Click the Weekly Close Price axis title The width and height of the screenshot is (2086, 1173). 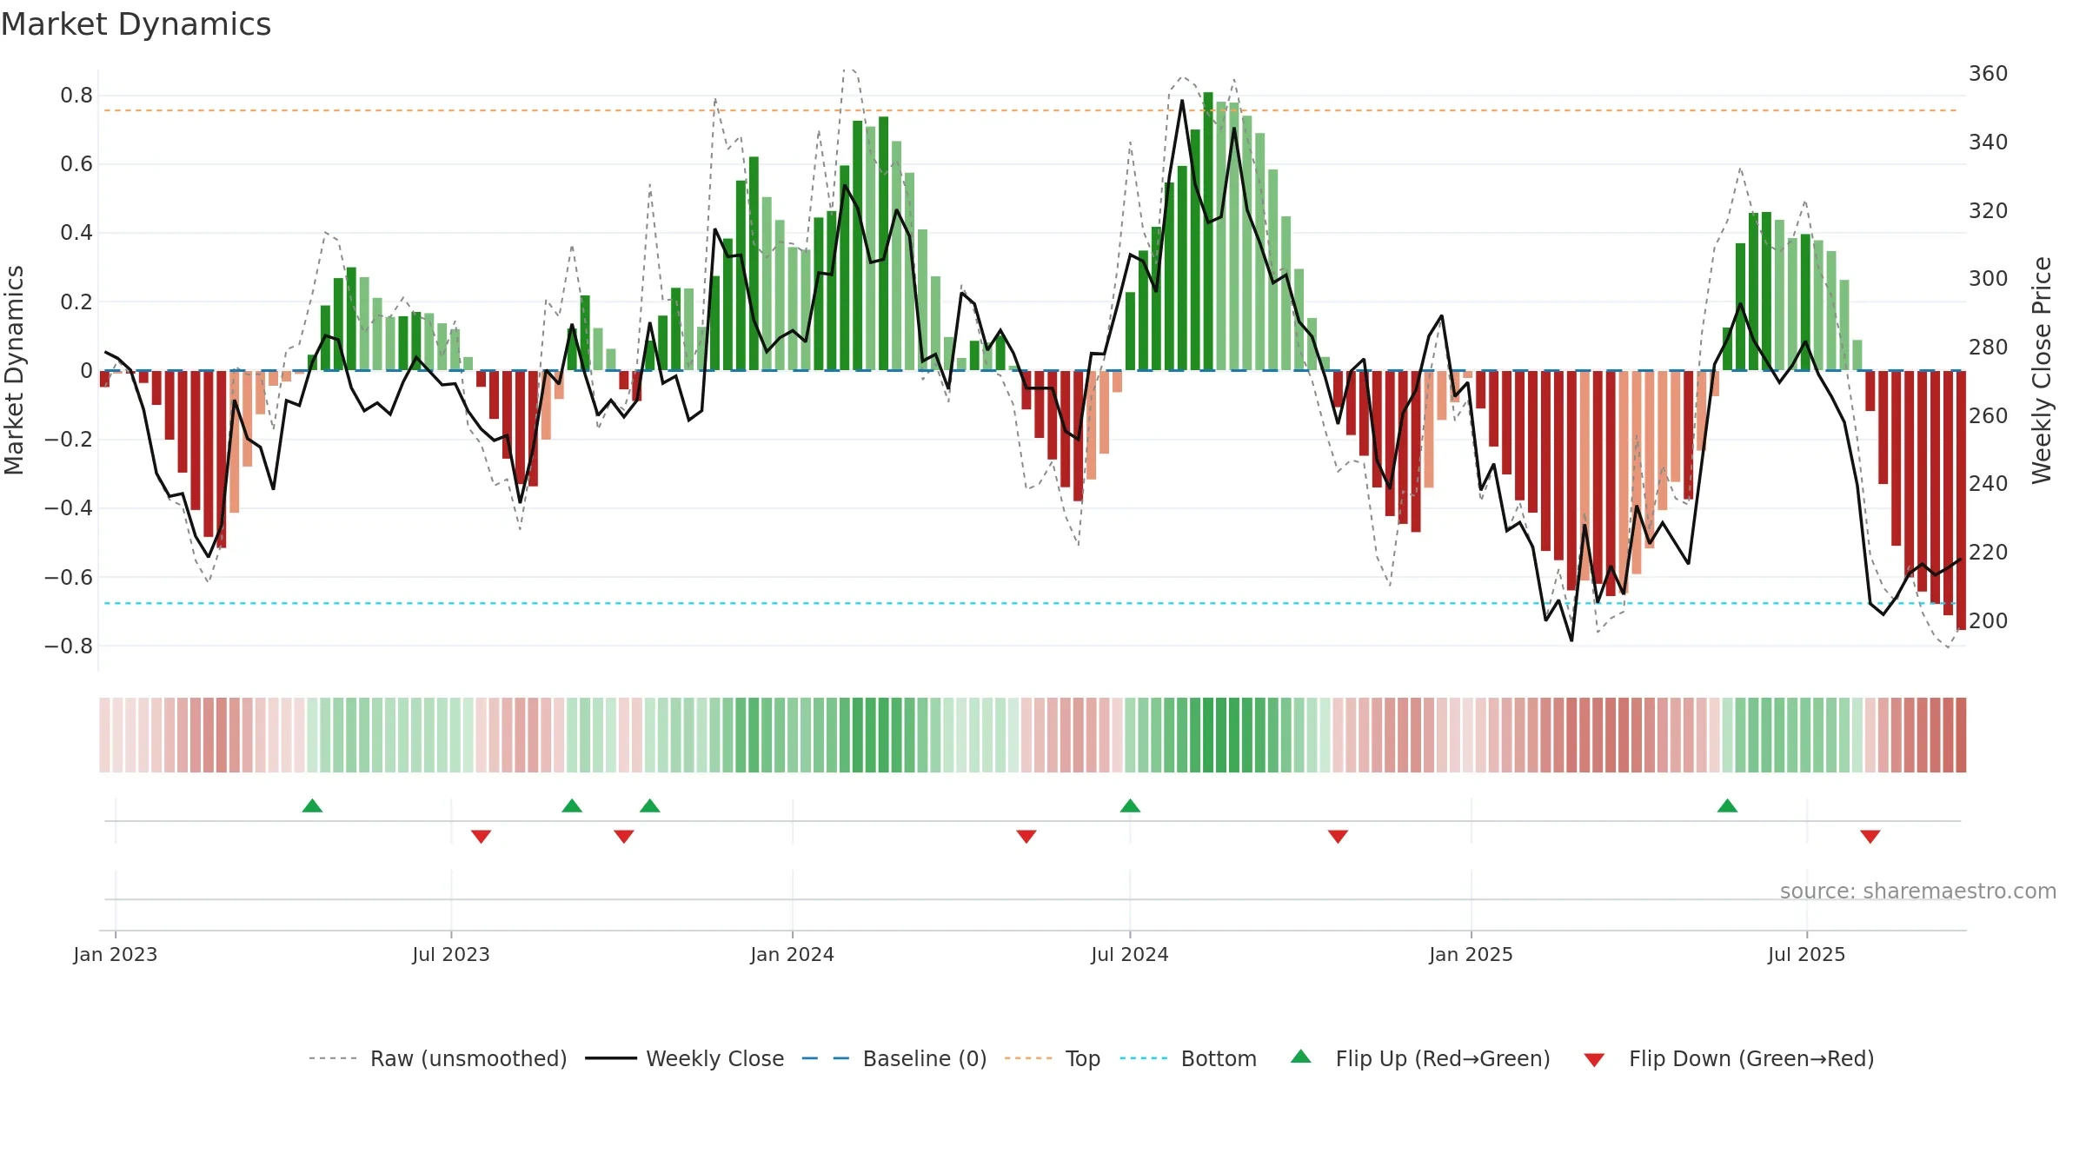tap(2042, 370)
